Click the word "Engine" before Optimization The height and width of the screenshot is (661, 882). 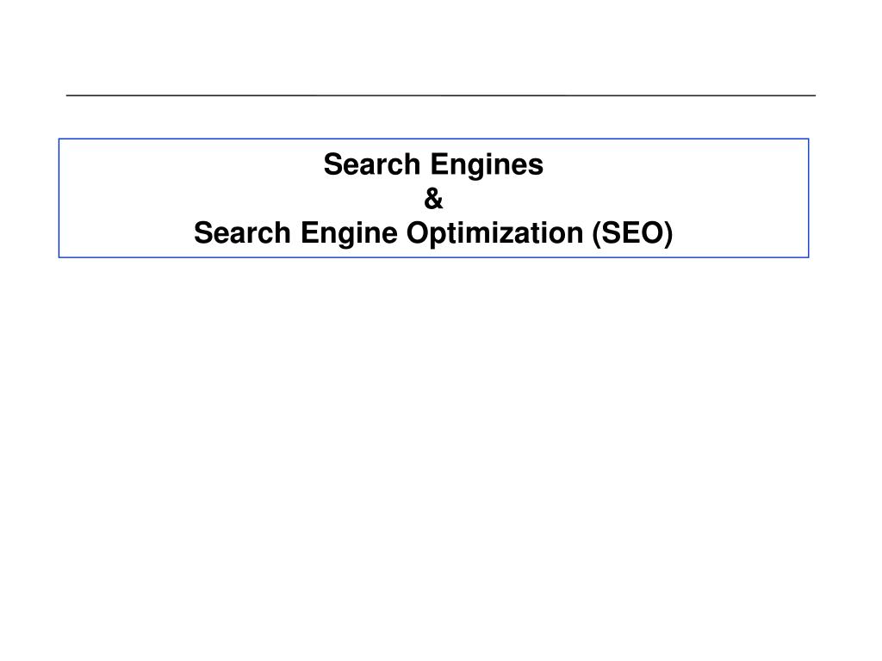349,234
